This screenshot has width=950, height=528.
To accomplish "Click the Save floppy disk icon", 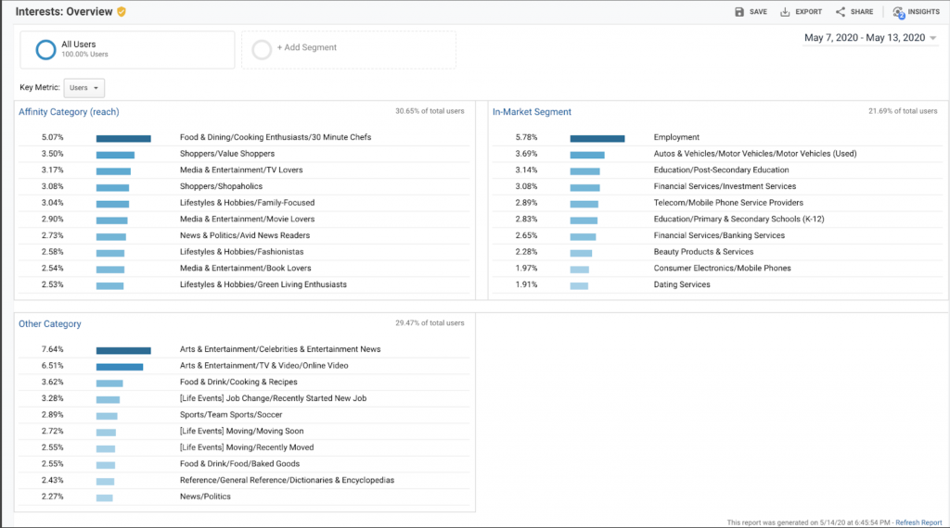I will point(739,12).
